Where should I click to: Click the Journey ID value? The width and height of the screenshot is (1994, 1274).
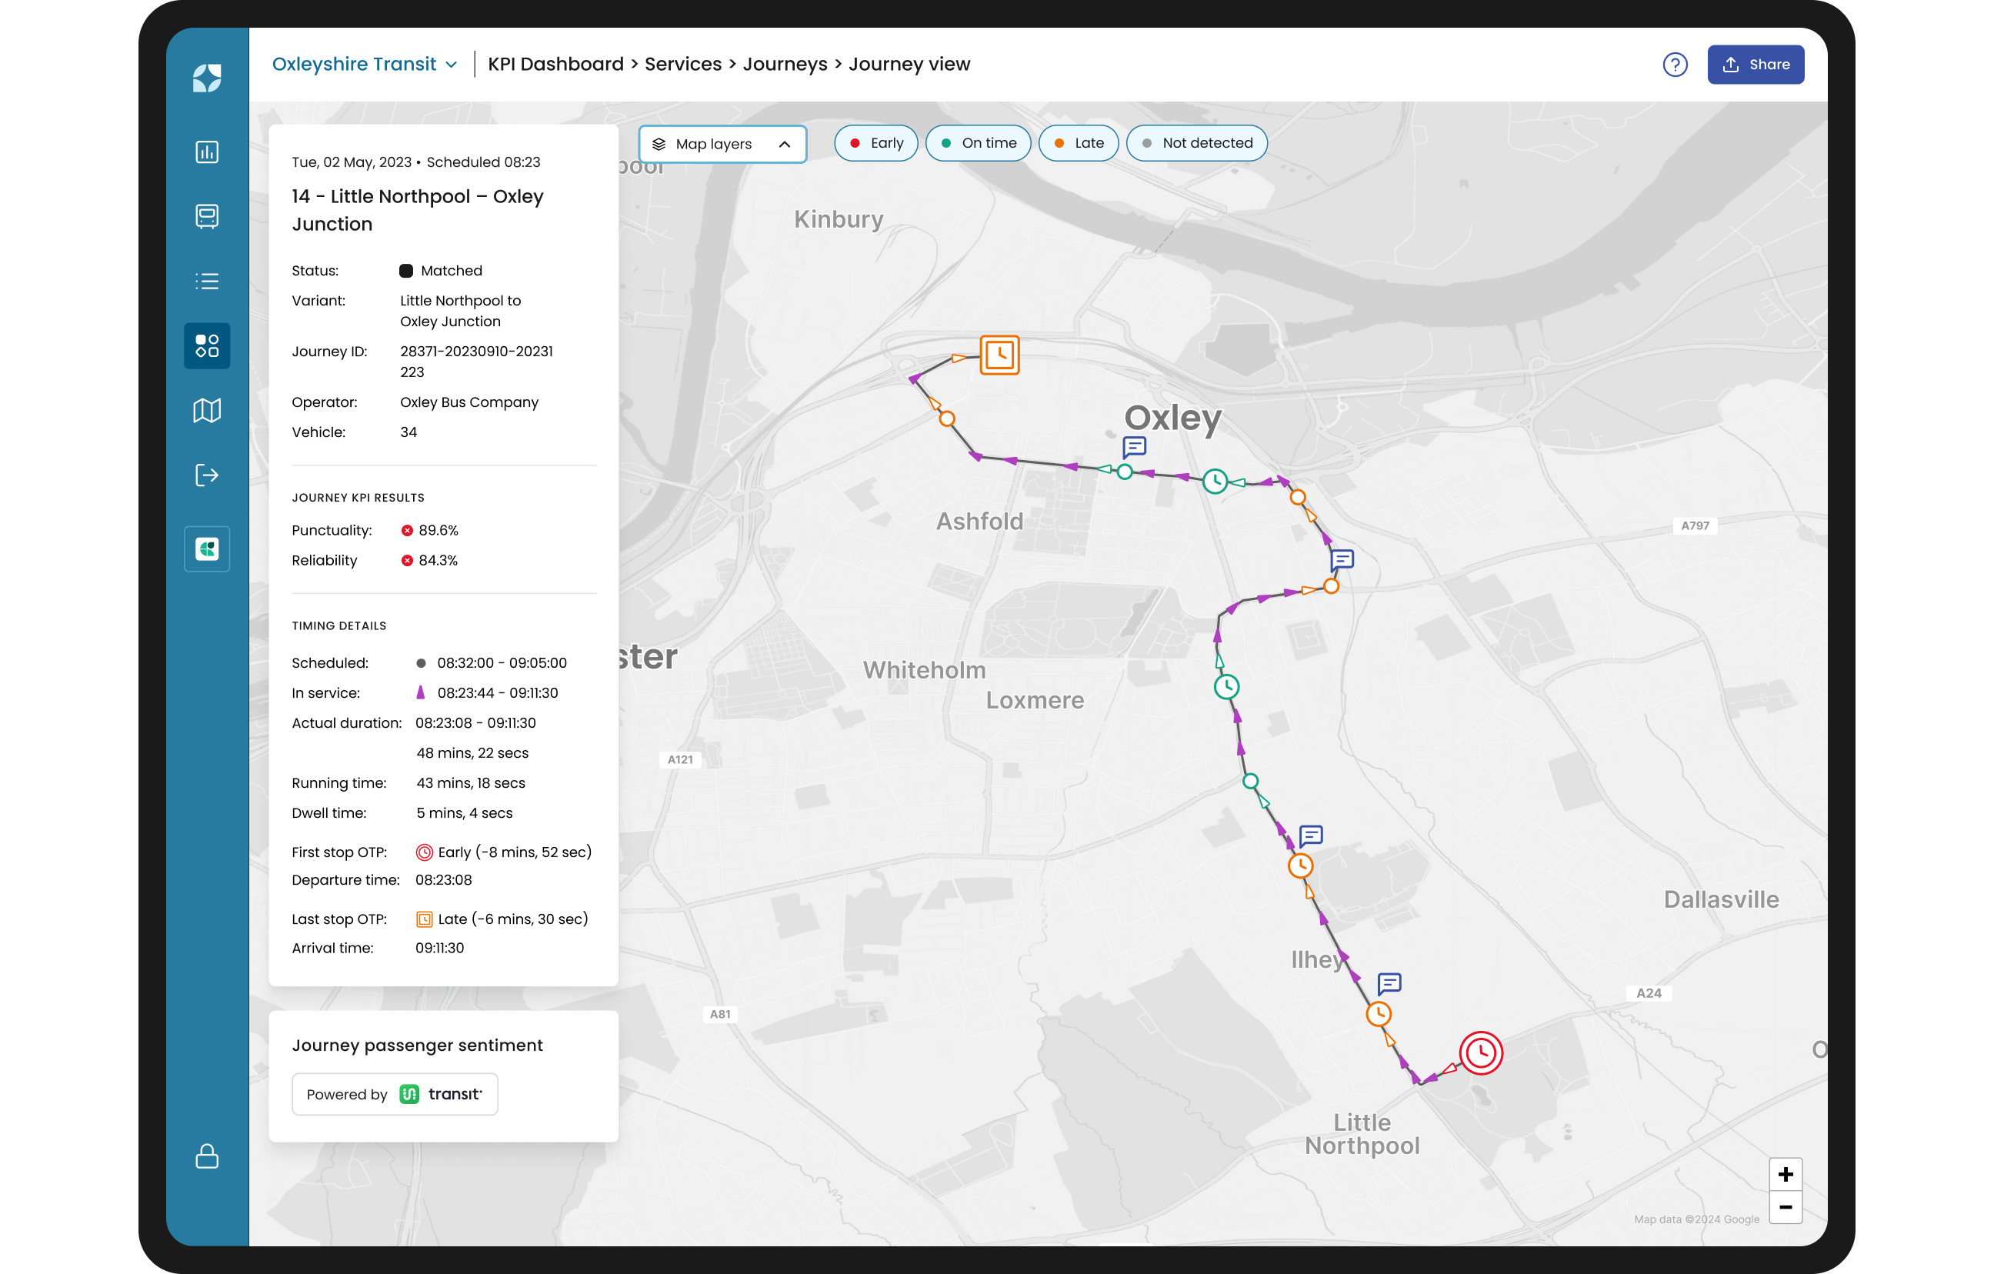[x=477, y=362]
